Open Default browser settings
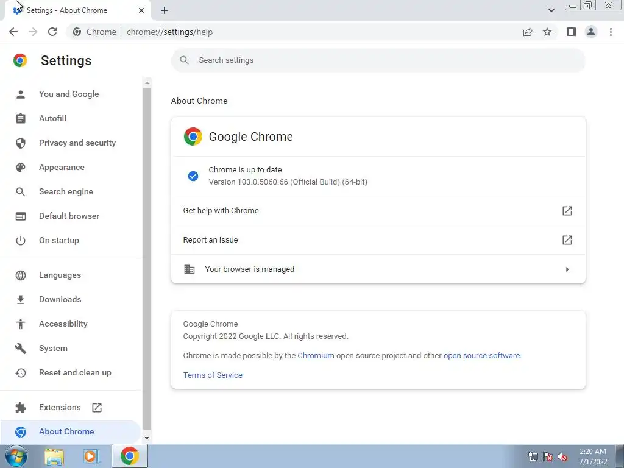 tap(69, 216)
